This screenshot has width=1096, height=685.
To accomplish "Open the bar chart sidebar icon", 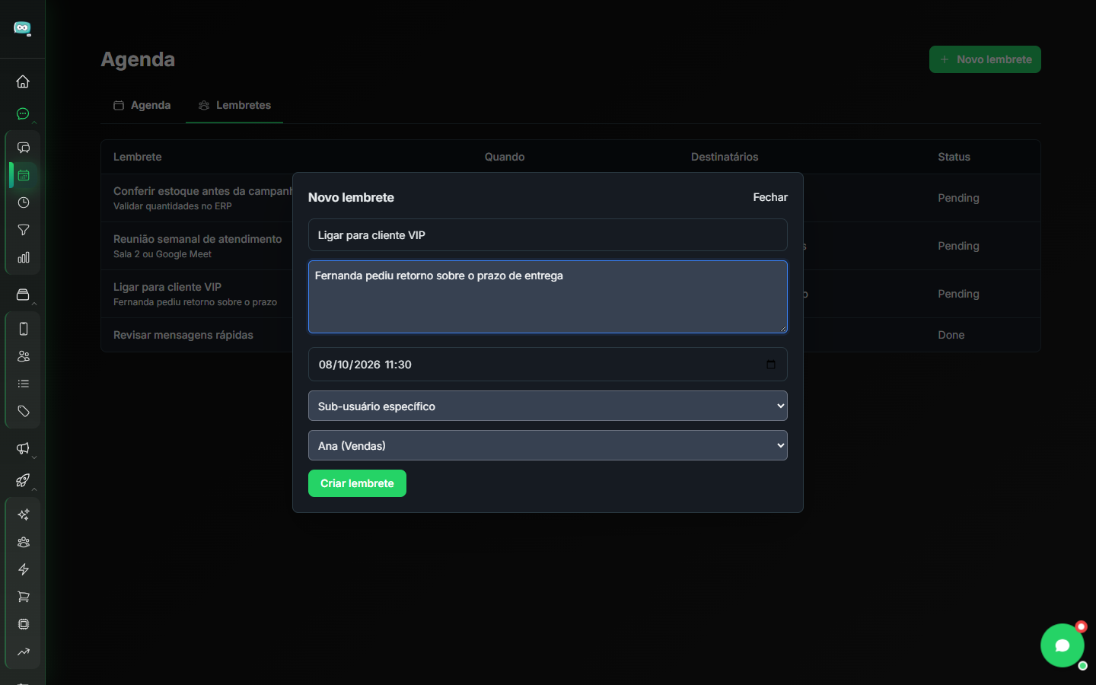I will click(x=24, y=257).
